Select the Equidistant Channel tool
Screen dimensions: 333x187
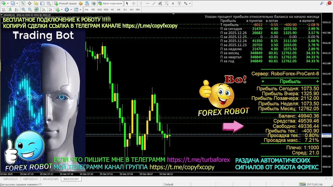(160, 3)
